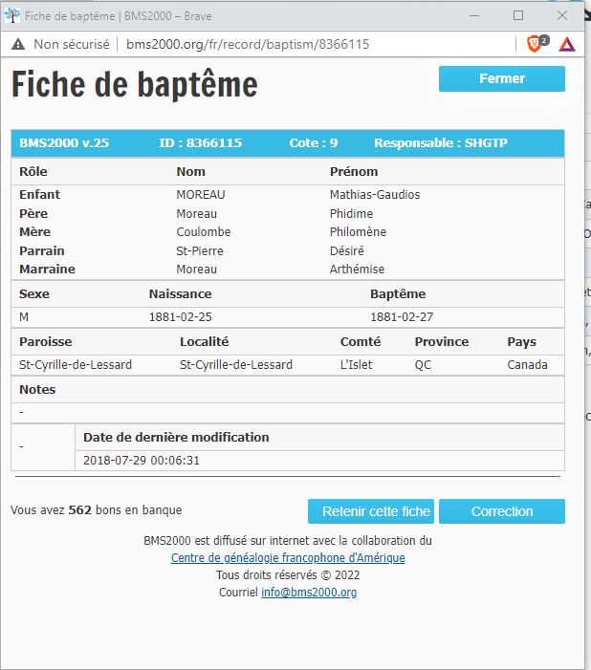Click 'St-Cyrille-de-Lessard' under Paroisse
The width and height of the screenshot is (591, 670).
76,365
